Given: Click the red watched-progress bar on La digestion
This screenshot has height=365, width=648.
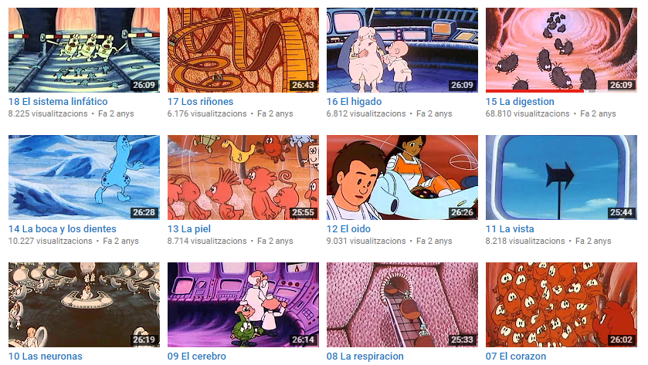Looking at the screenshot, I should [x=534, y=91].
